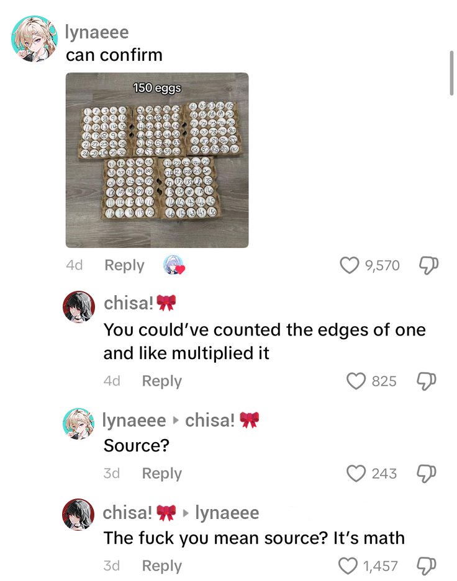The image size is (457, 581).
Task: Reply to the "Source?" comment
Action: (x=161, y=473)
